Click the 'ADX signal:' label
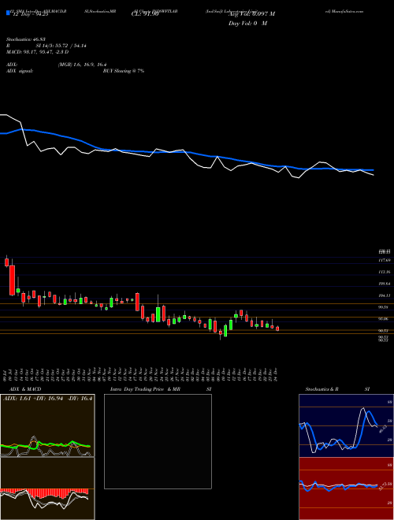 coord(20,71)
